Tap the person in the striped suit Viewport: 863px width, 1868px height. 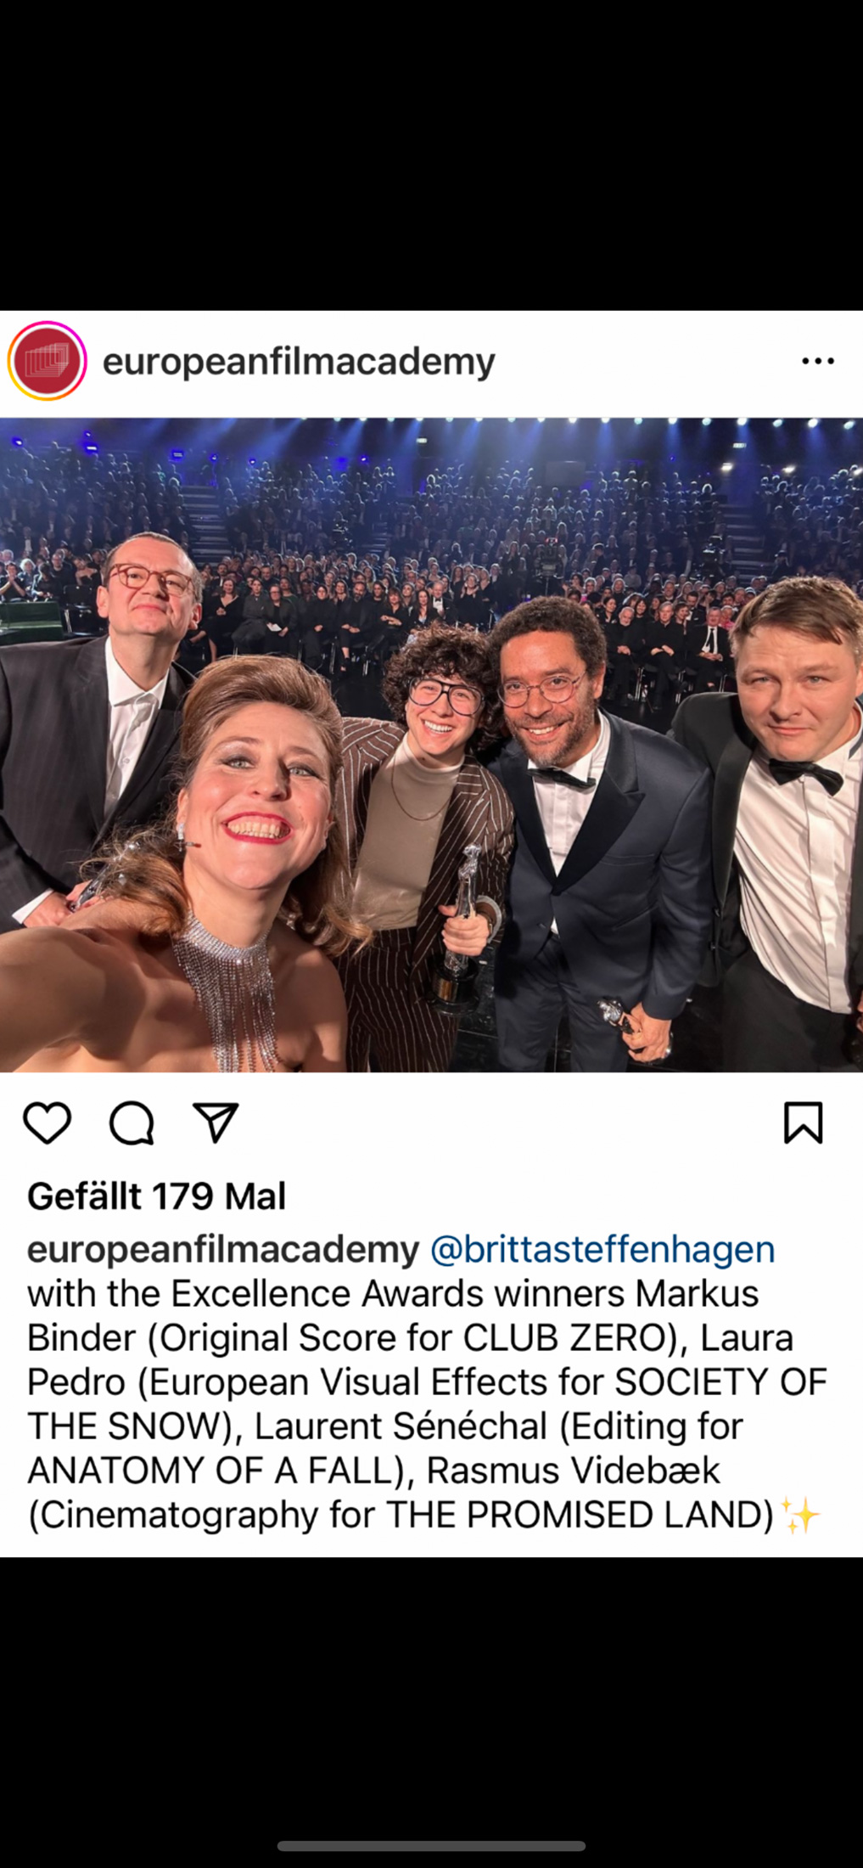click(x=424, y=841)
